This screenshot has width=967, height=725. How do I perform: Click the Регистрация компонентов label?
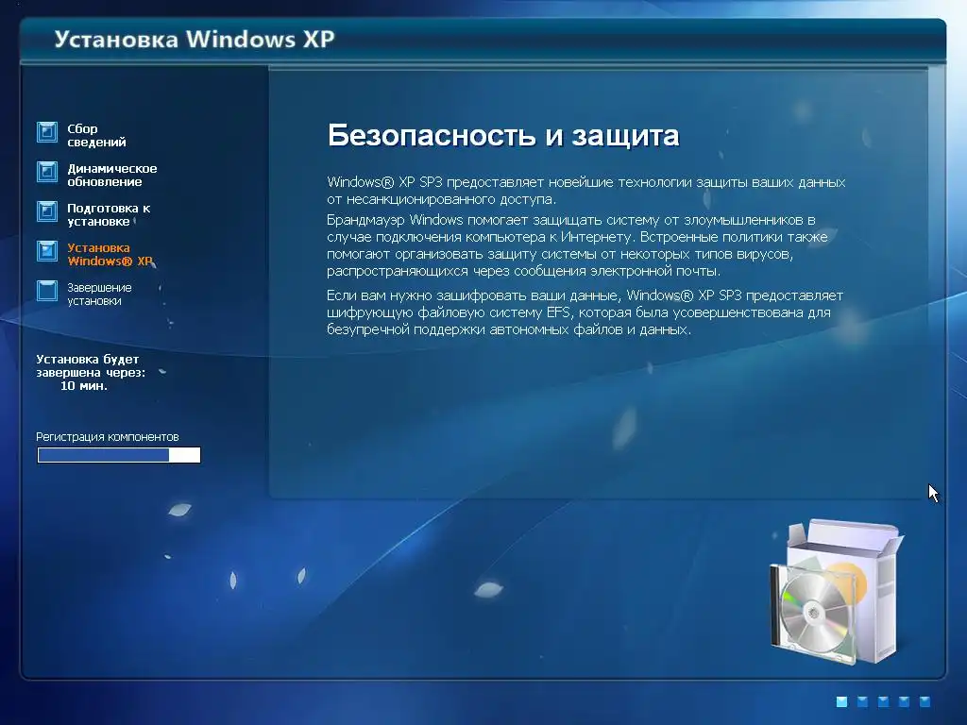pyautogui.click(x=108, y=436)
